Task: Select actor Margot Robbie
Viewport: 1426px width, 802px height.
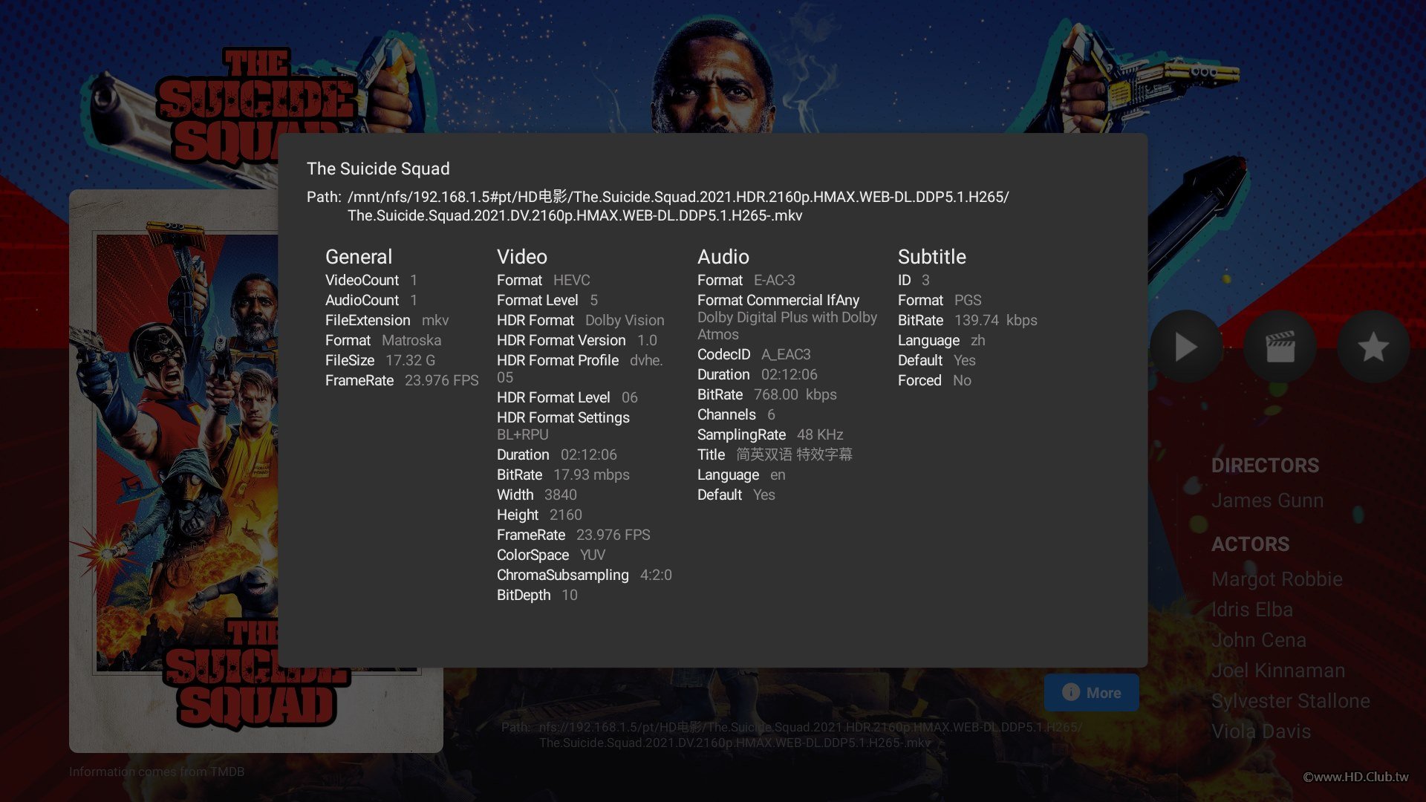Action: tap(1277, 579)
